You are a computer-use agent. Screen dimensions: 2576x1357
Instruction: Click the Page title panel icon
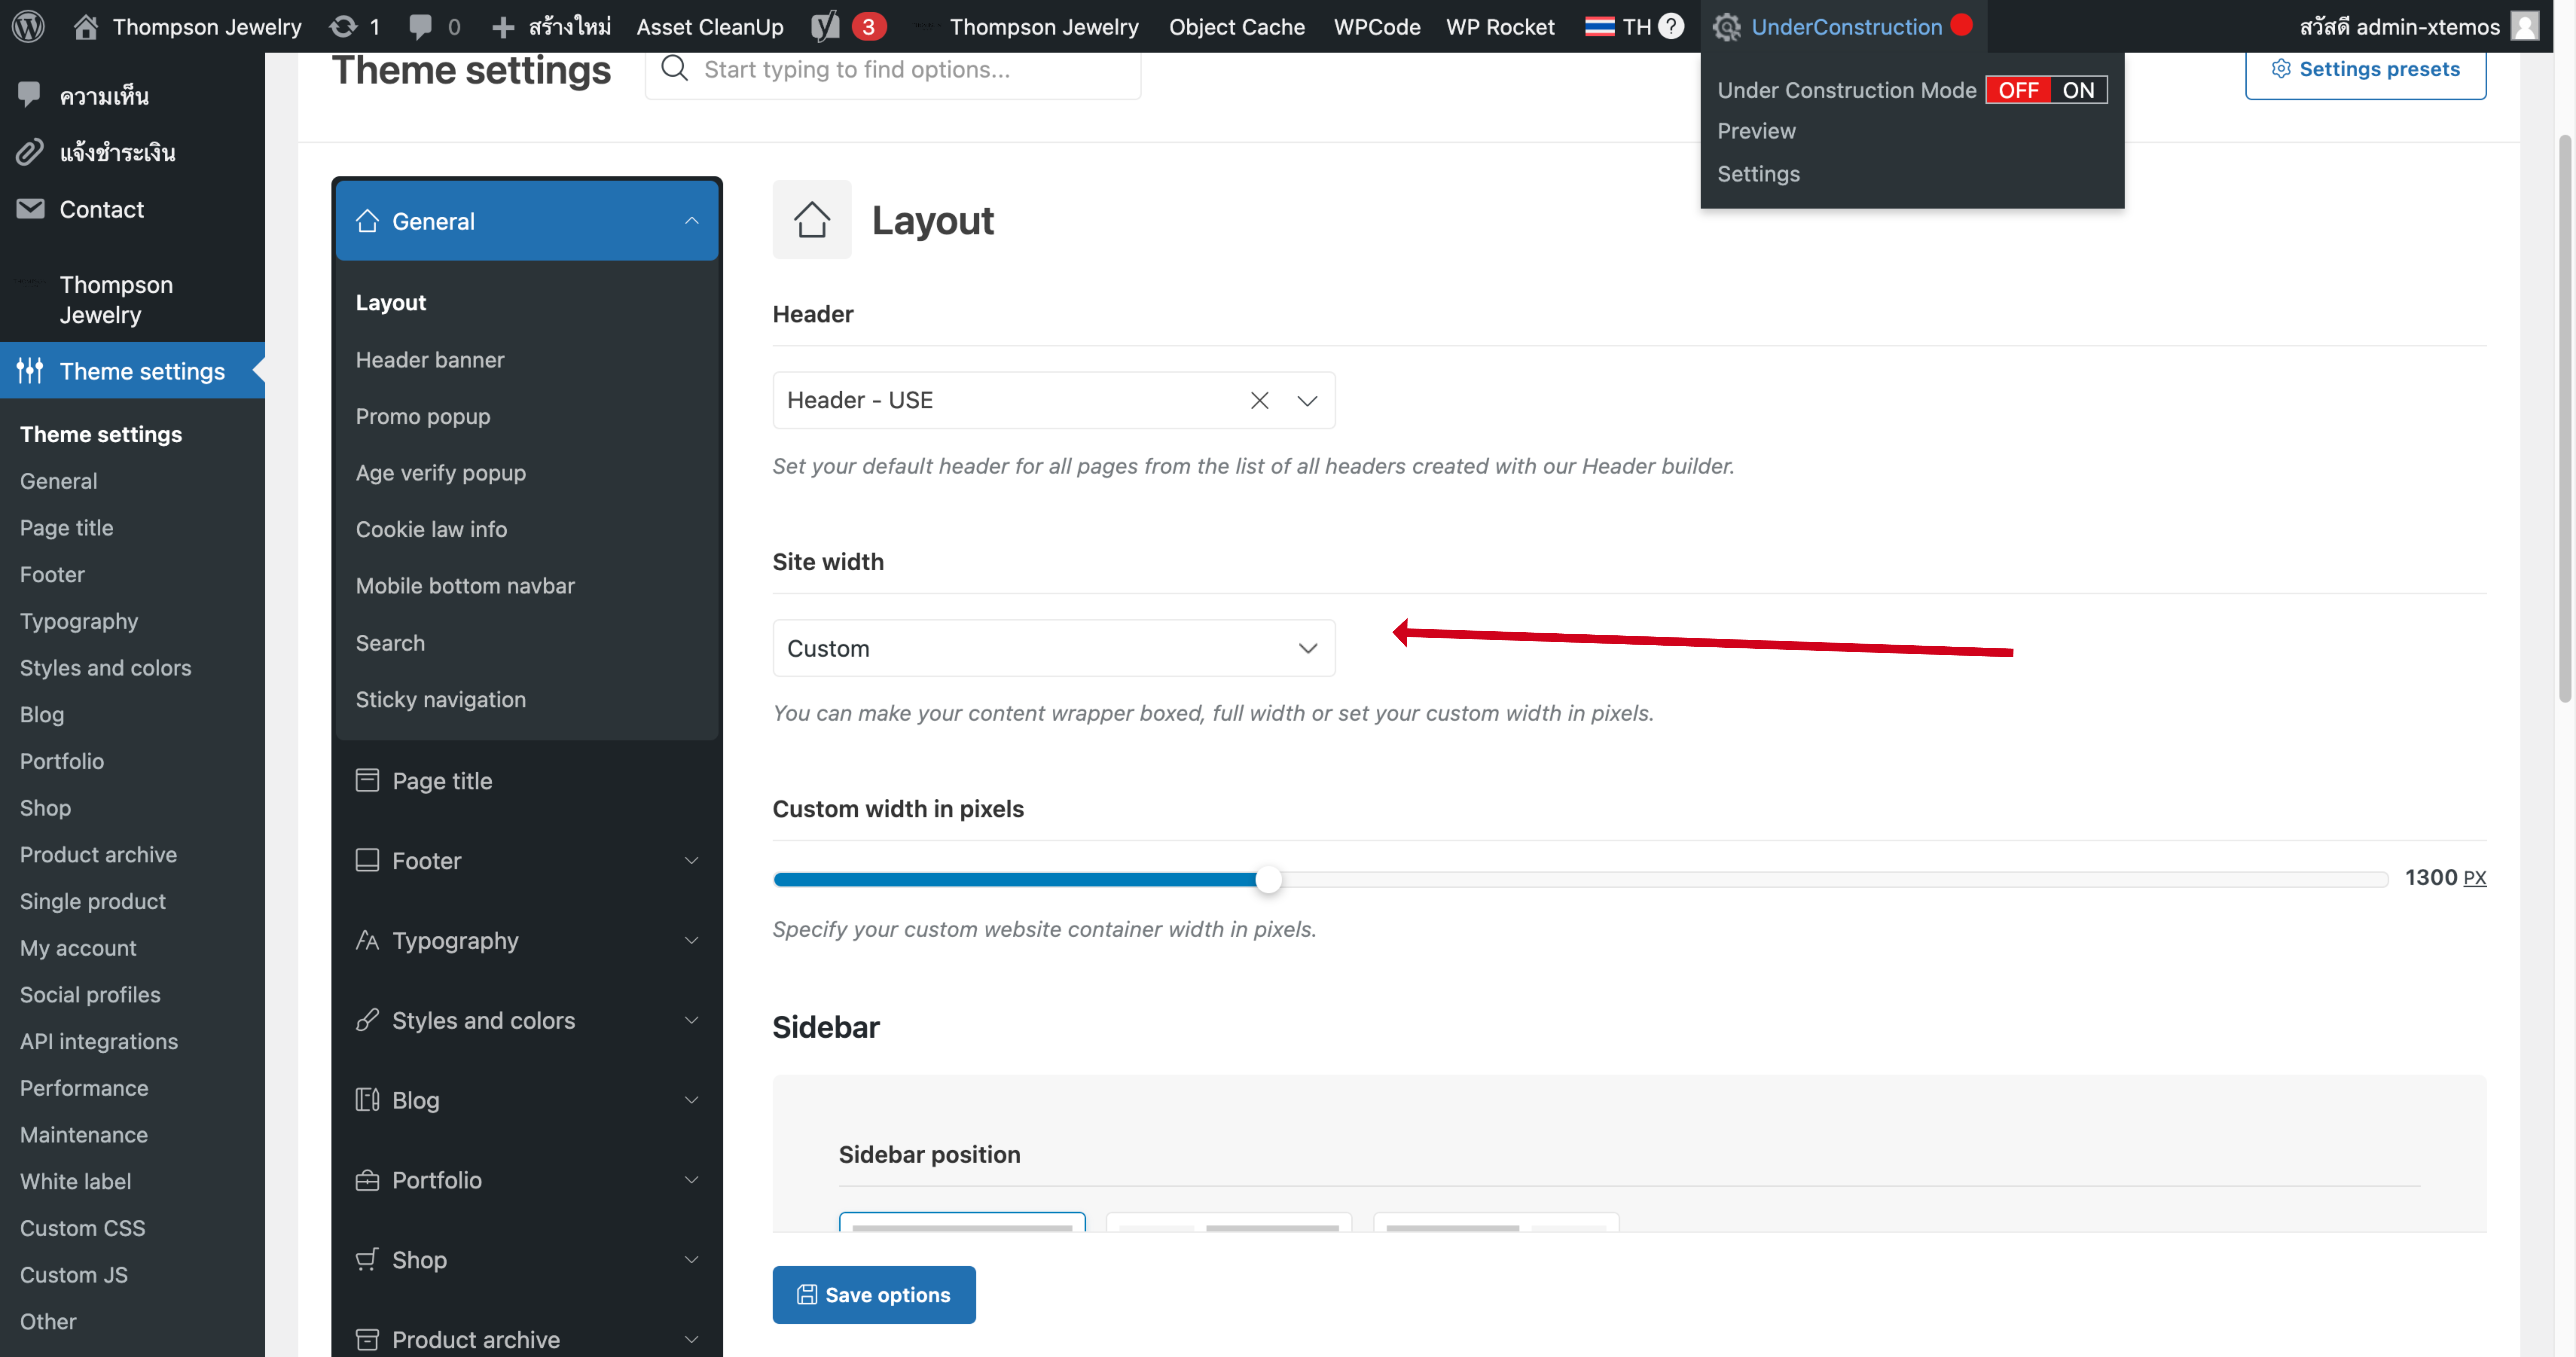tap(367, 780)
